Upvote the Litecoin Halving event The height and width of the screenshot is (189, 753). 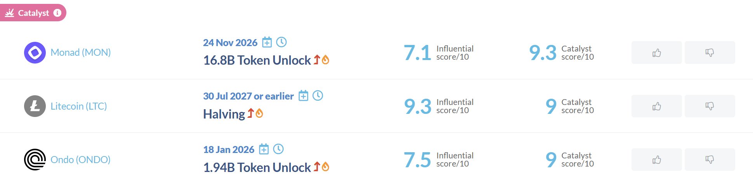[656, 106]
